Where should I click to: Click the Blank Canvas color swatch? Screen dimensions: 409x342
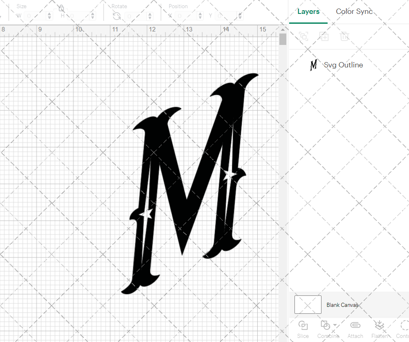click(308, 305)
